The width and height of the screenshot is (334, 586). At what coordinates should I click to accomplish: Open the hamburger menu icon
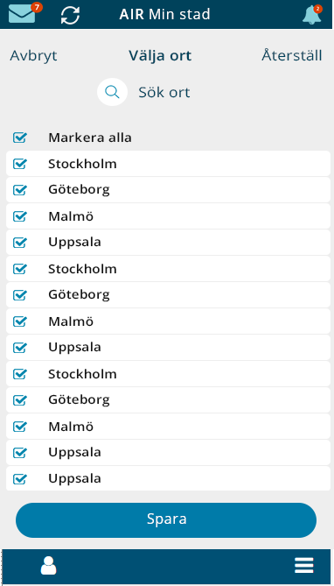tap(304, 565)
